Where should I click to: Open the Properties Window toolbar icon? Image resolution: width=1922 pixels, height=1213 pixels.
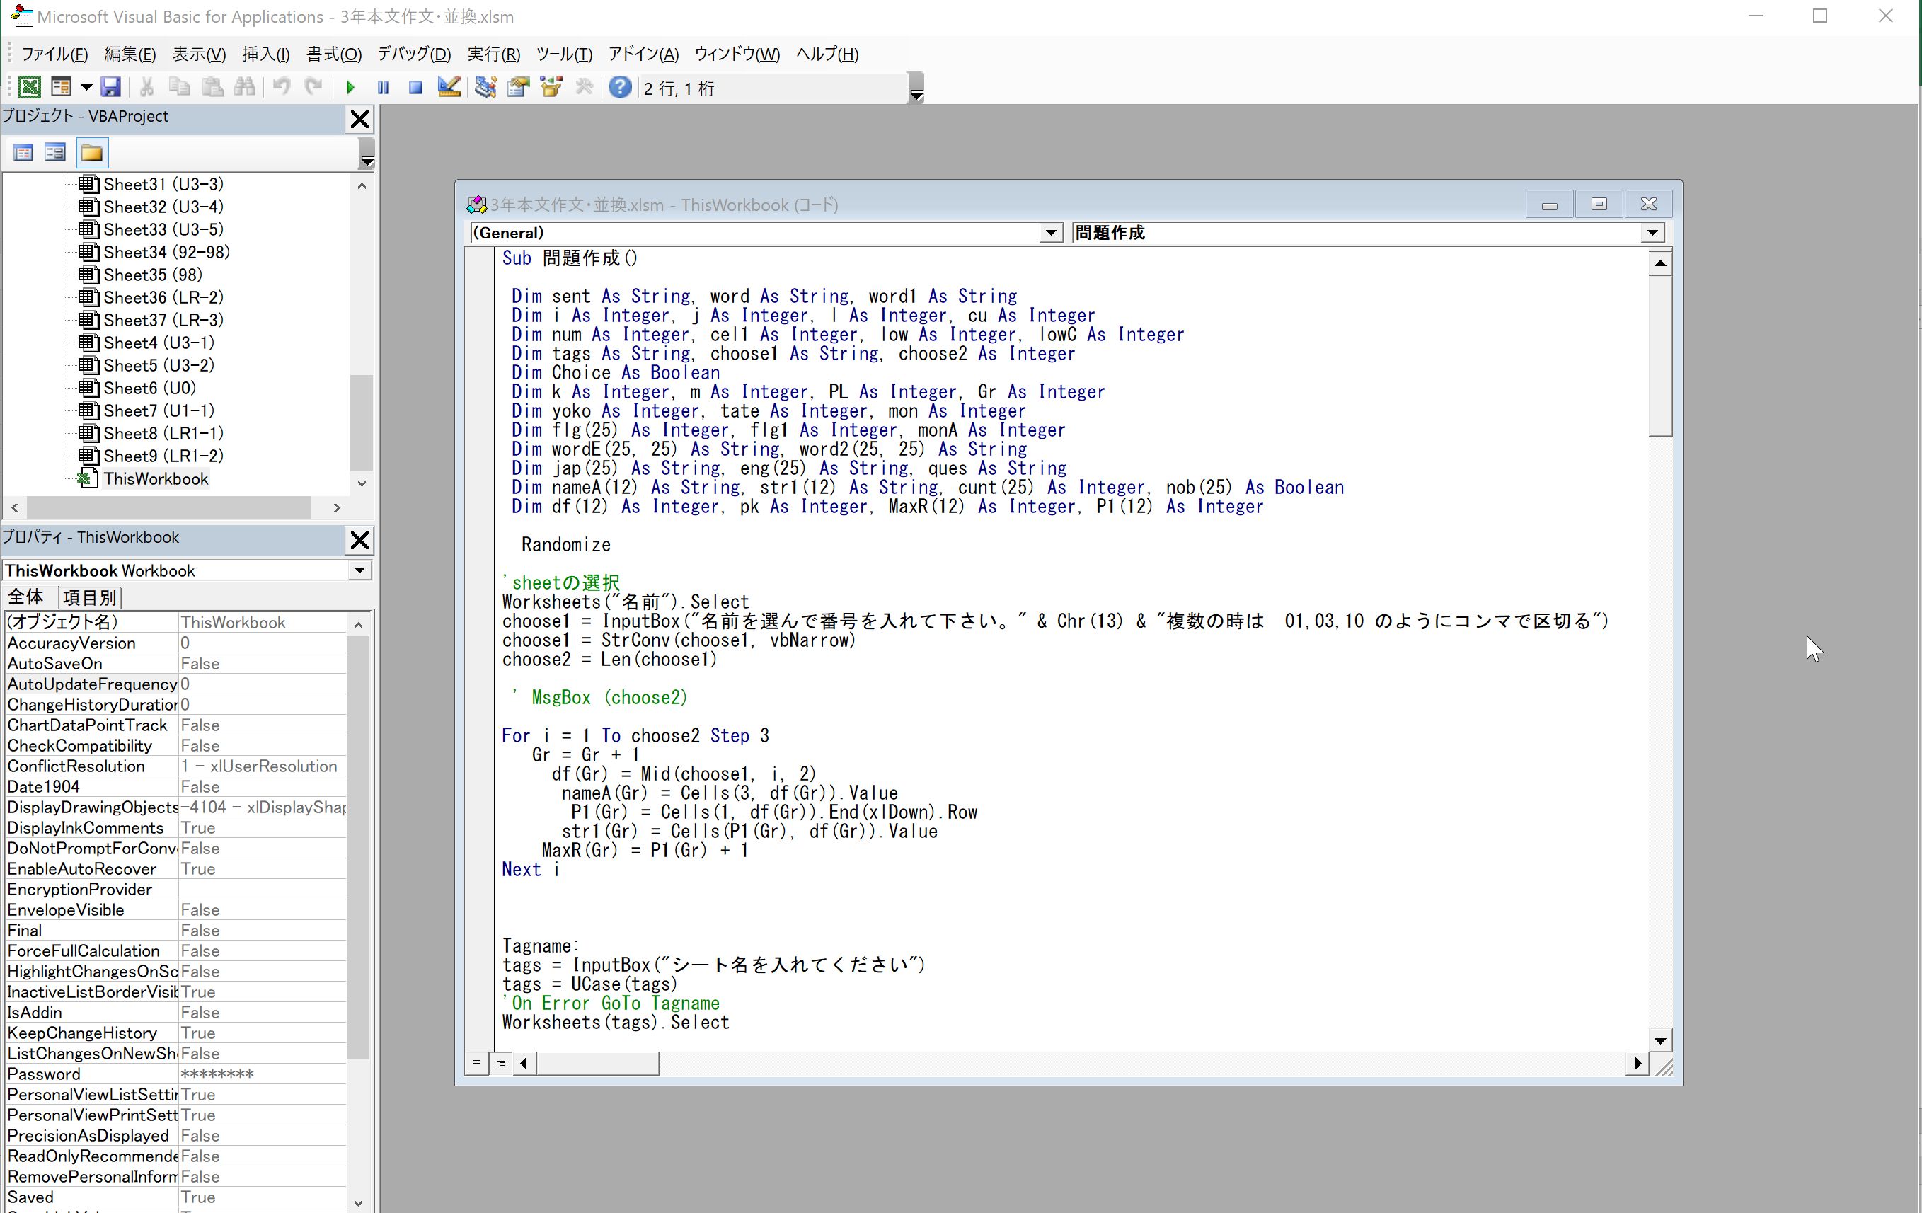518,87
